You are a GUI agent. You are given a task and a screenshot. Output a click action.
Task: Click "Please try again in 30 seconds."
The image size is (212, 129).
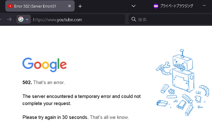coord(55,117)
